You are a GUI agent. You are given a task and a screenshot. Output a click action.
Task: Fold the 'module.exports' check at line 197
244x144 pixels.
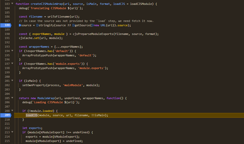[12, 64]
